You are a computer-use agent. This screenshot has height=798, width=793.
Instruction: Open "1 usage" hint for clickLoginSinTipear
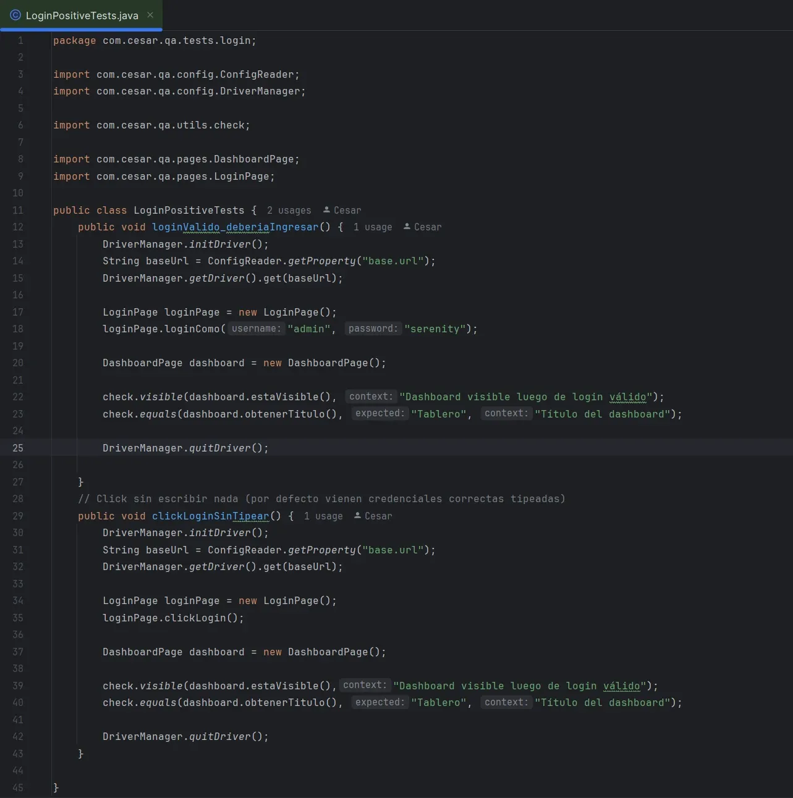[323, 516]
